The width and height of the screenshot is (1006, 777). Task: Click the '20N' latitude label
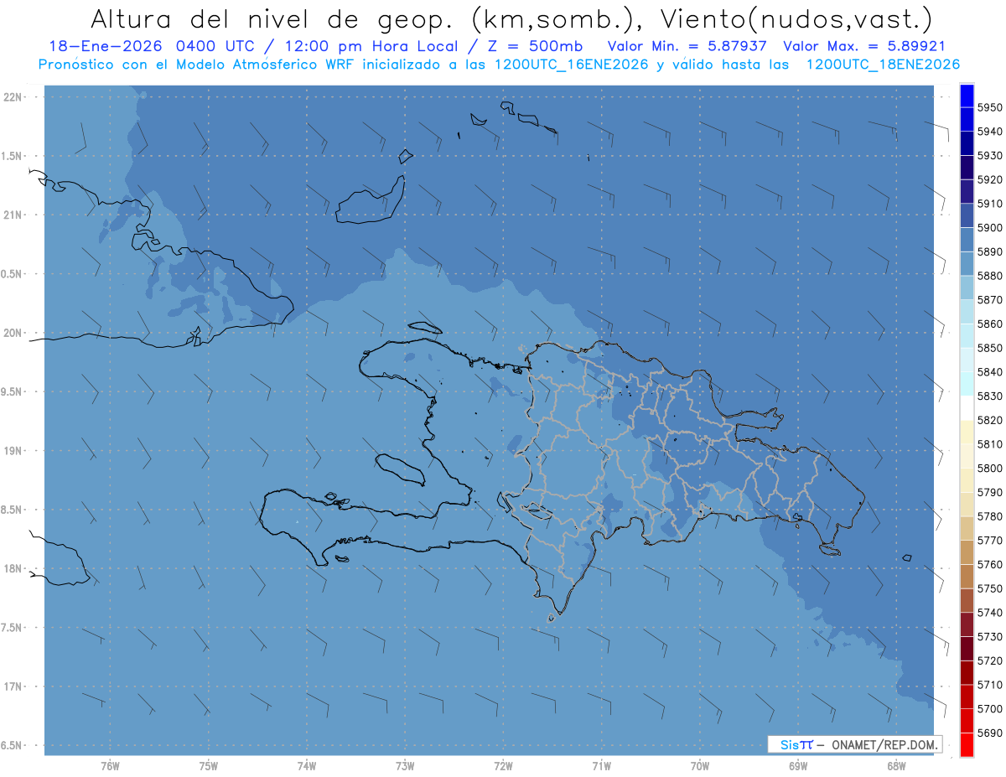tap(13, 333)
